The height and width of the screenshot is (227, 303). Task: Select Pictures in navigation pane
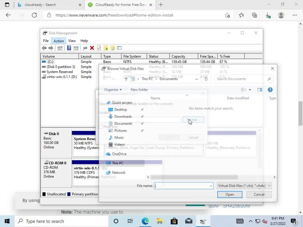click(x=117, y=131)
